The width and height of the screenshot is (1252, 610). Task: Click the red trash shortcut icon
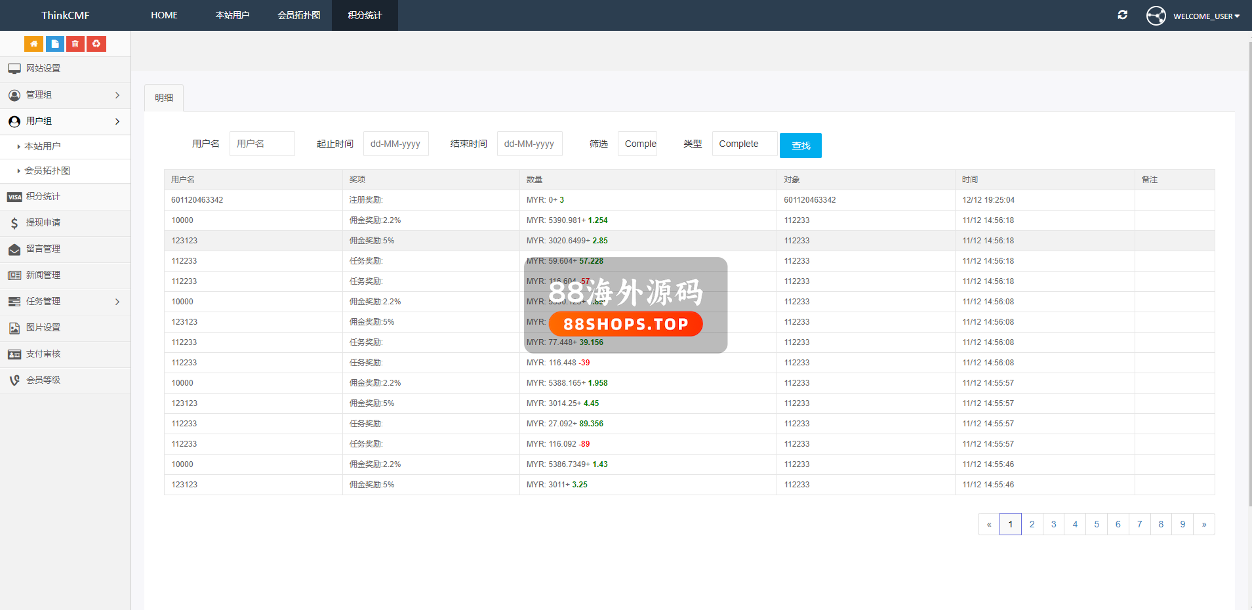75,44
